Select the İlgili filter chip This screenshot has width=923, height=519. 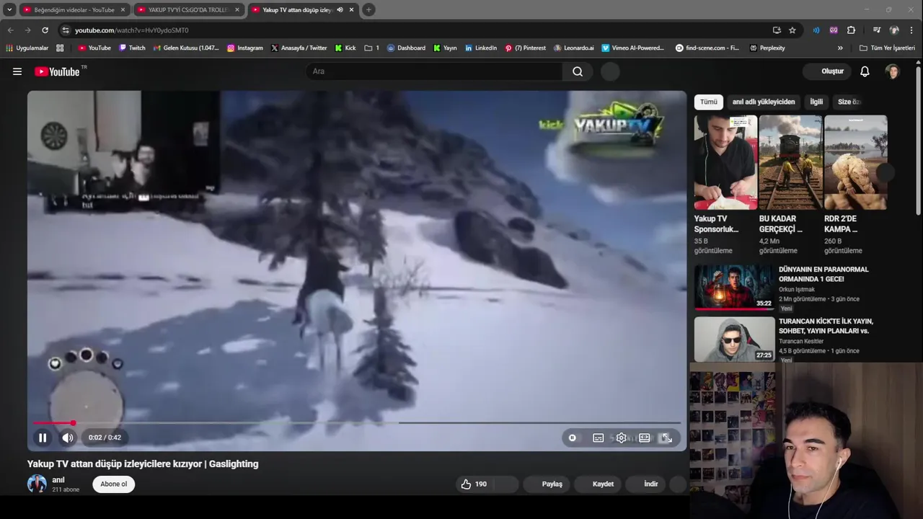pos(816,102)
